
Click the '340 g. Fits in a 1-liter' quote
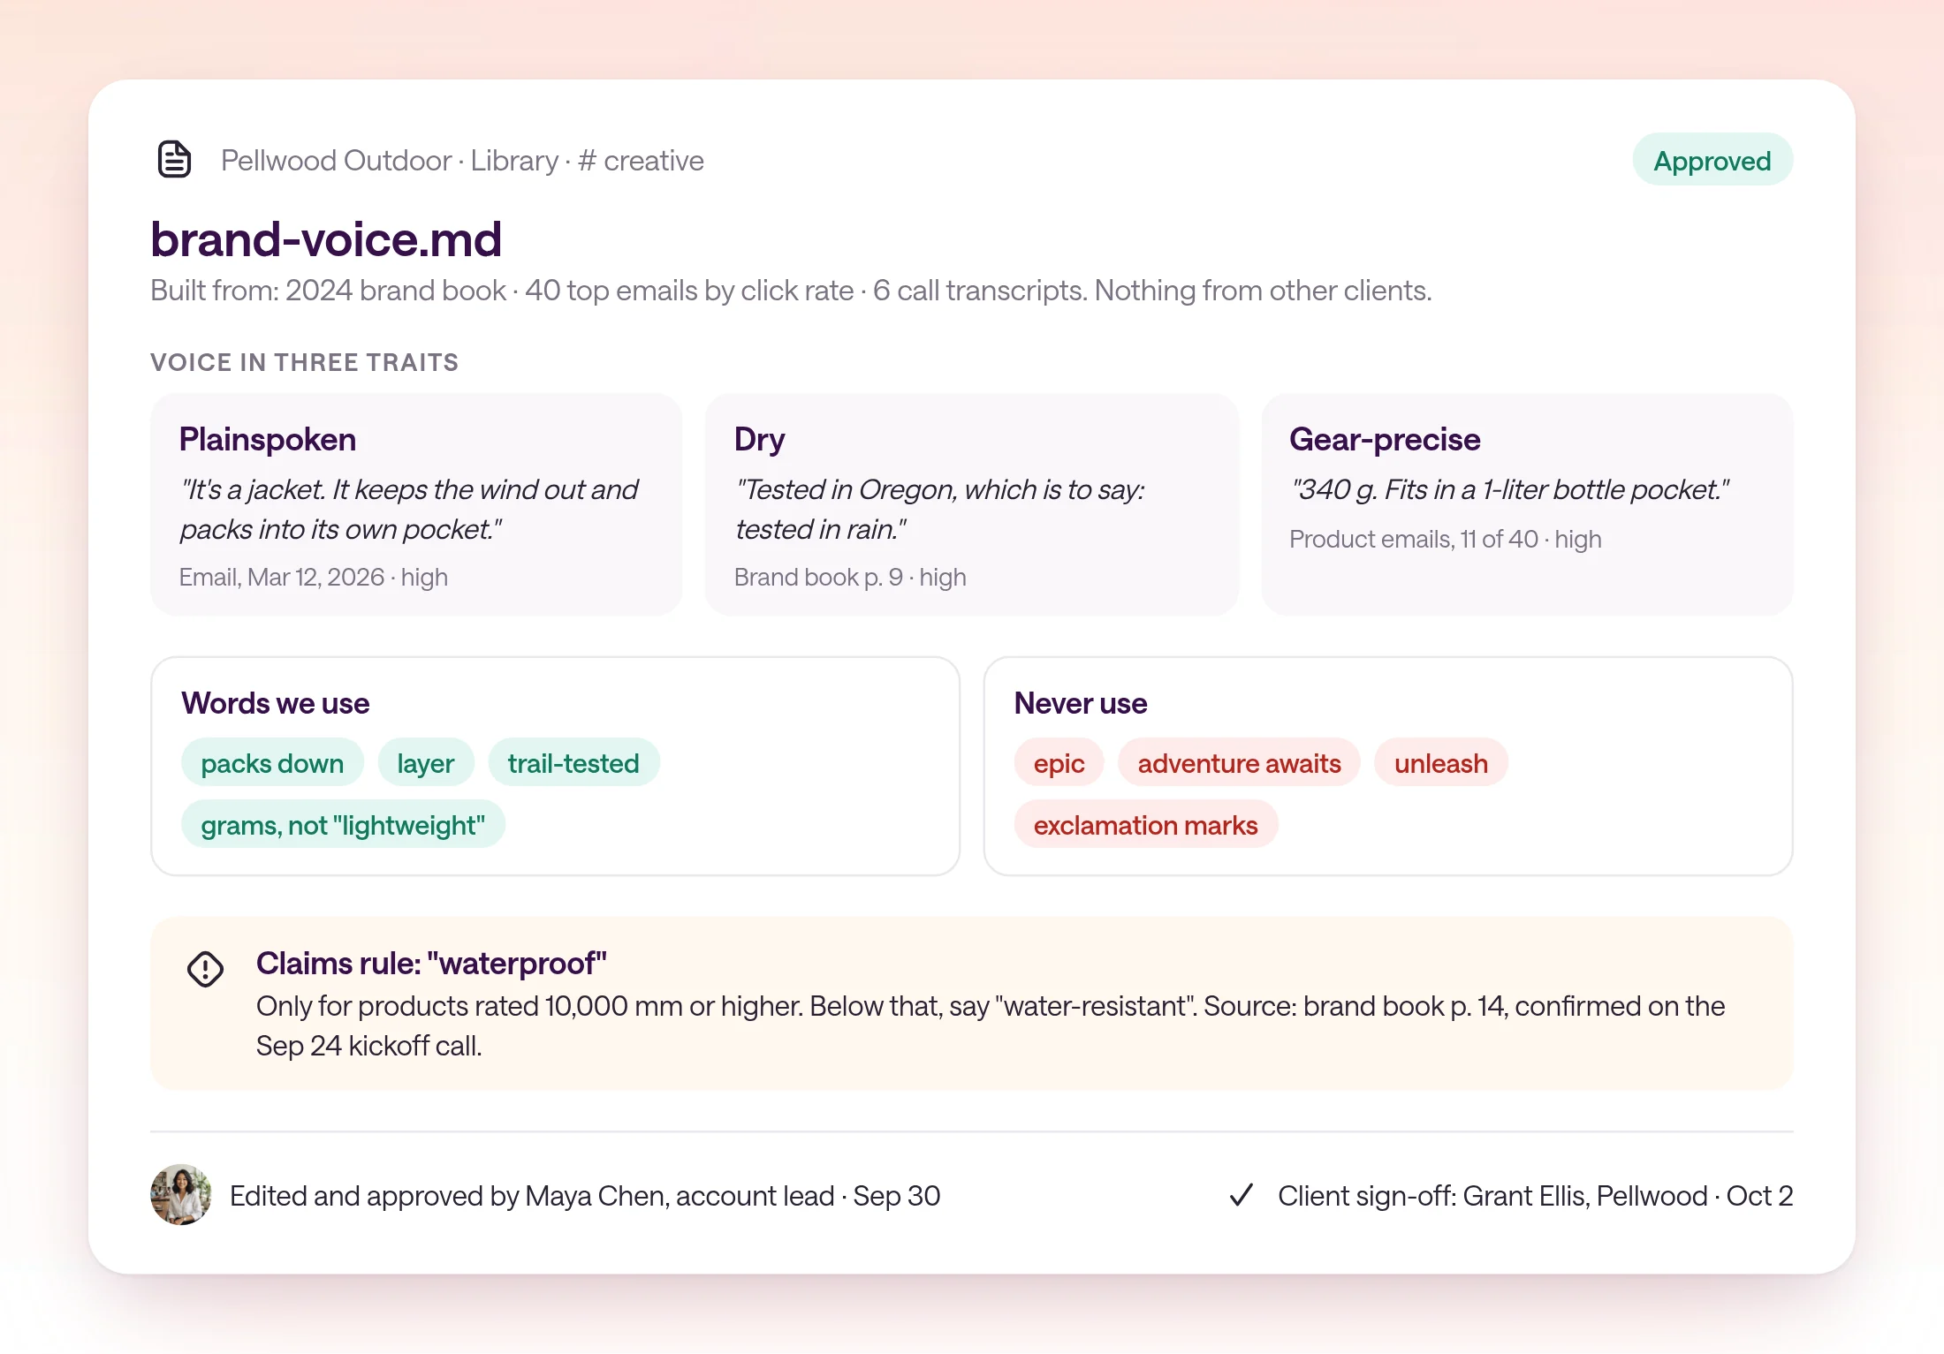(1510, 489)
